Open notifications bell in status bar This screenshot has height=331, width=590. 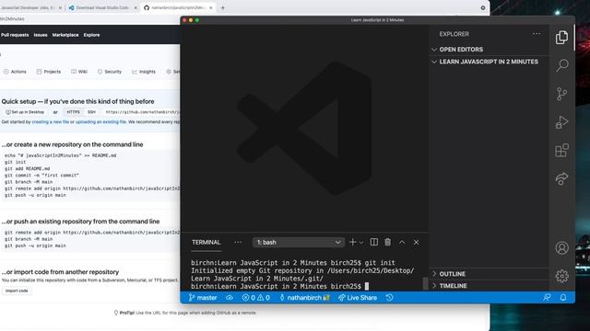(563, 297)
